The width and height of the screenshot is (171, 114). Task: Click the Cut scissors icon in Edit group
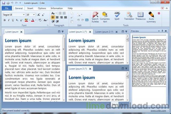pyautogui.click(x=72, y=18)
